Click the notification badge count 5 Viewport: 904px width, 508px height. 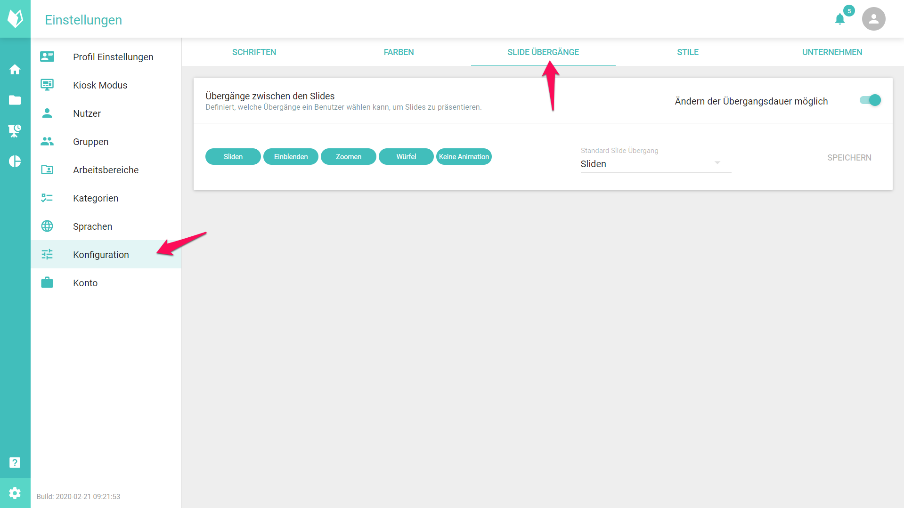pos(849,11)
